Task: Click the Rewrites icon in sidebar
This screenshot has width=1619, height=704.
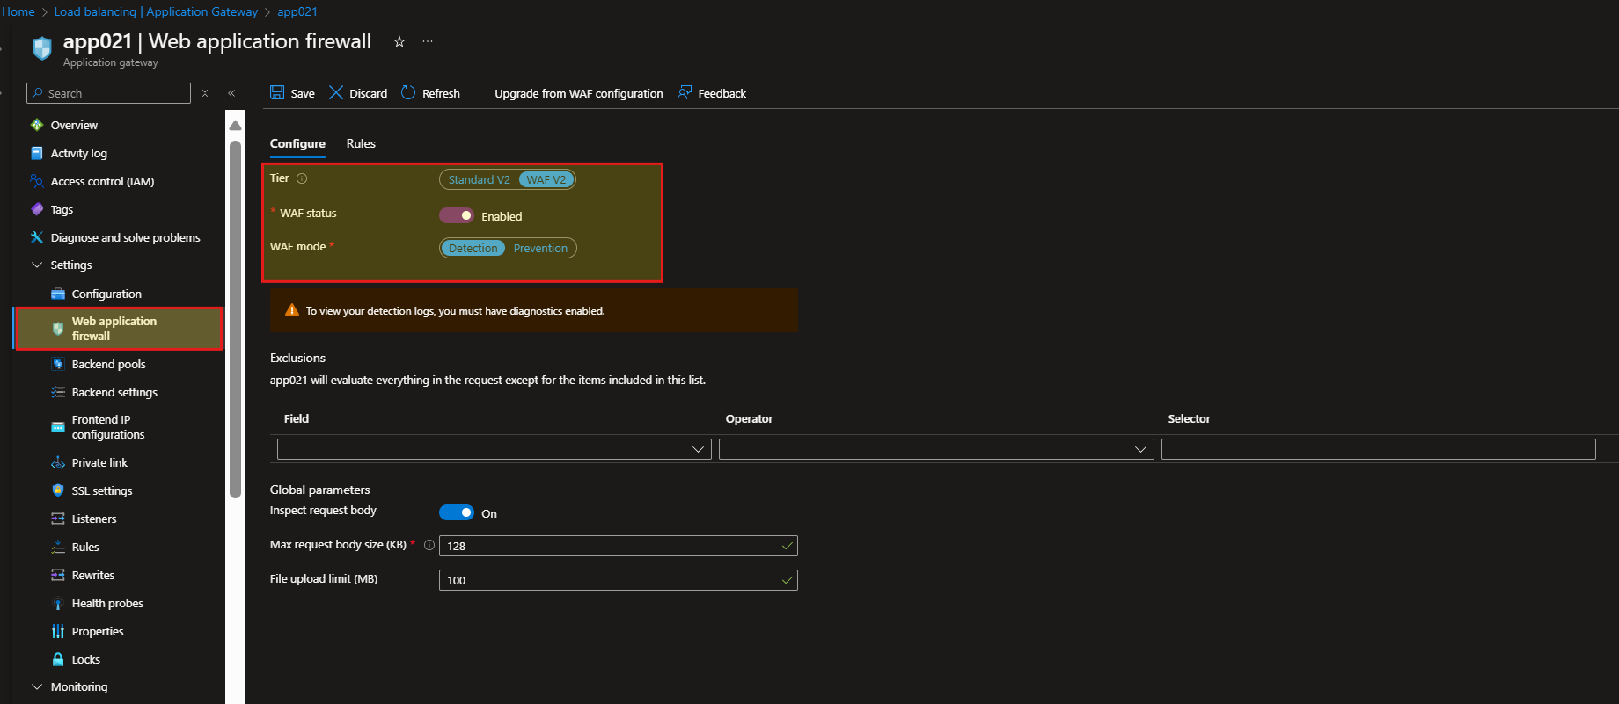Action: pyautogui.click(x=58, y=575)
